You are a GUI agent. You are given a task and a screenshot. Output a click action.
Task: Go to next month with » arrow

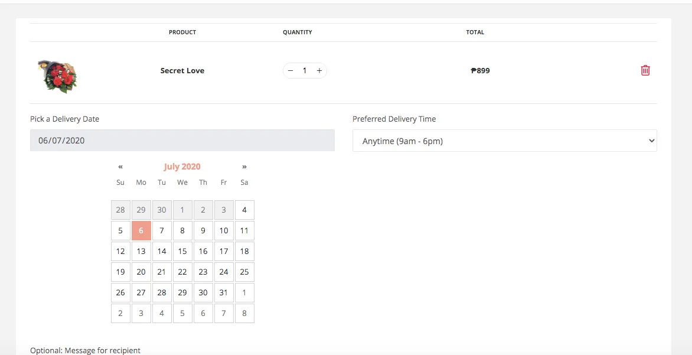244,167
